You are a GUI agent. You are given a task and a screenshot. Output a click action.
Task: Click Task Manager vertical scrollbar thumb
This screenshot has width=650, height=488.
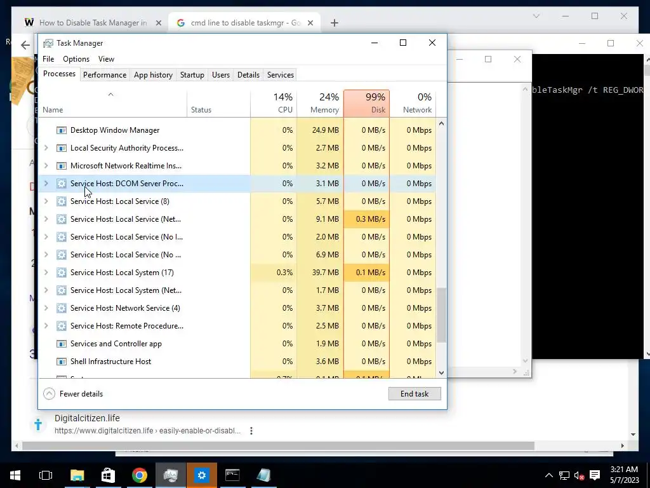pos(442,315)
